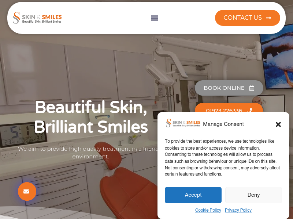This screenshot has width=293, height=219.
Task: Open the Cookie Policy link
Action: point(208,210)
